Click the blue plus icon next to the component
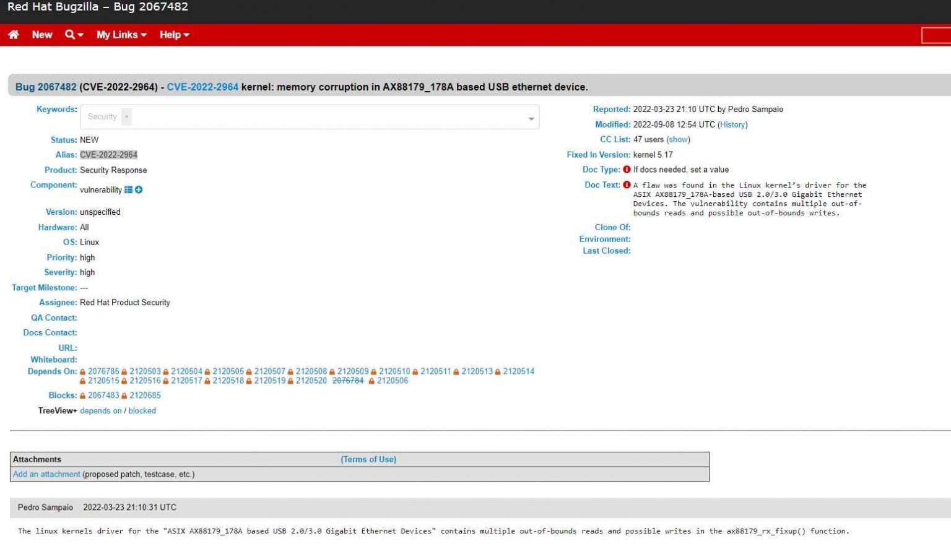 [x=138, y=189]
